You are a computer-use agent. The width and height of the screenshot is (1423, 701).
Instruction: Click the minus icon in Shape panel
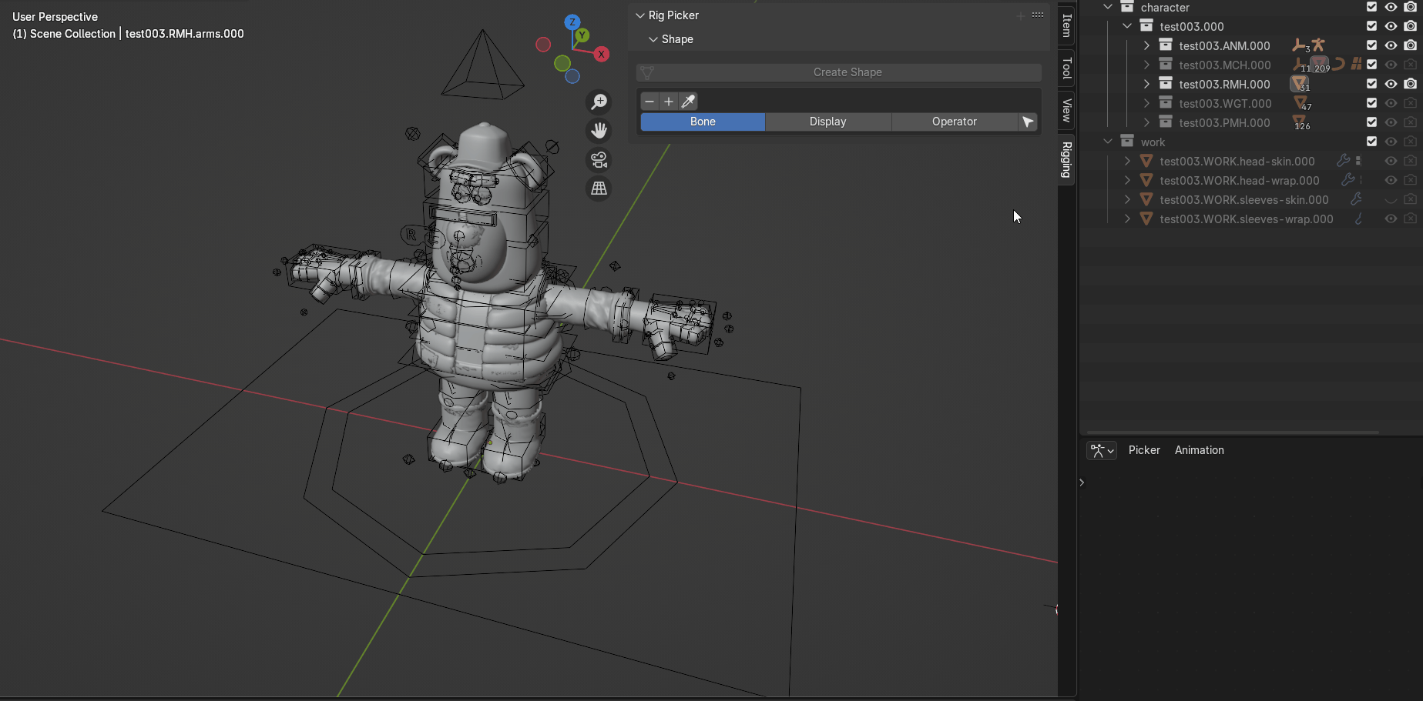coord(649,102)
